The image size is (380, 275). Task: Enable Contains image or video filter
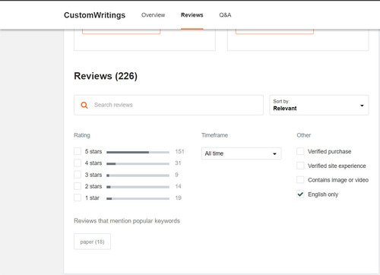[x=300, y=180]
